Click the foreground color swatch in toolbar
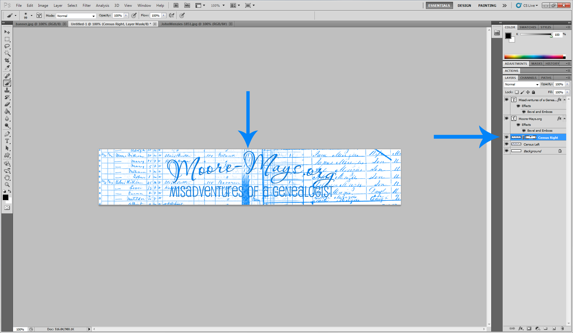 [x=5, y=197]
